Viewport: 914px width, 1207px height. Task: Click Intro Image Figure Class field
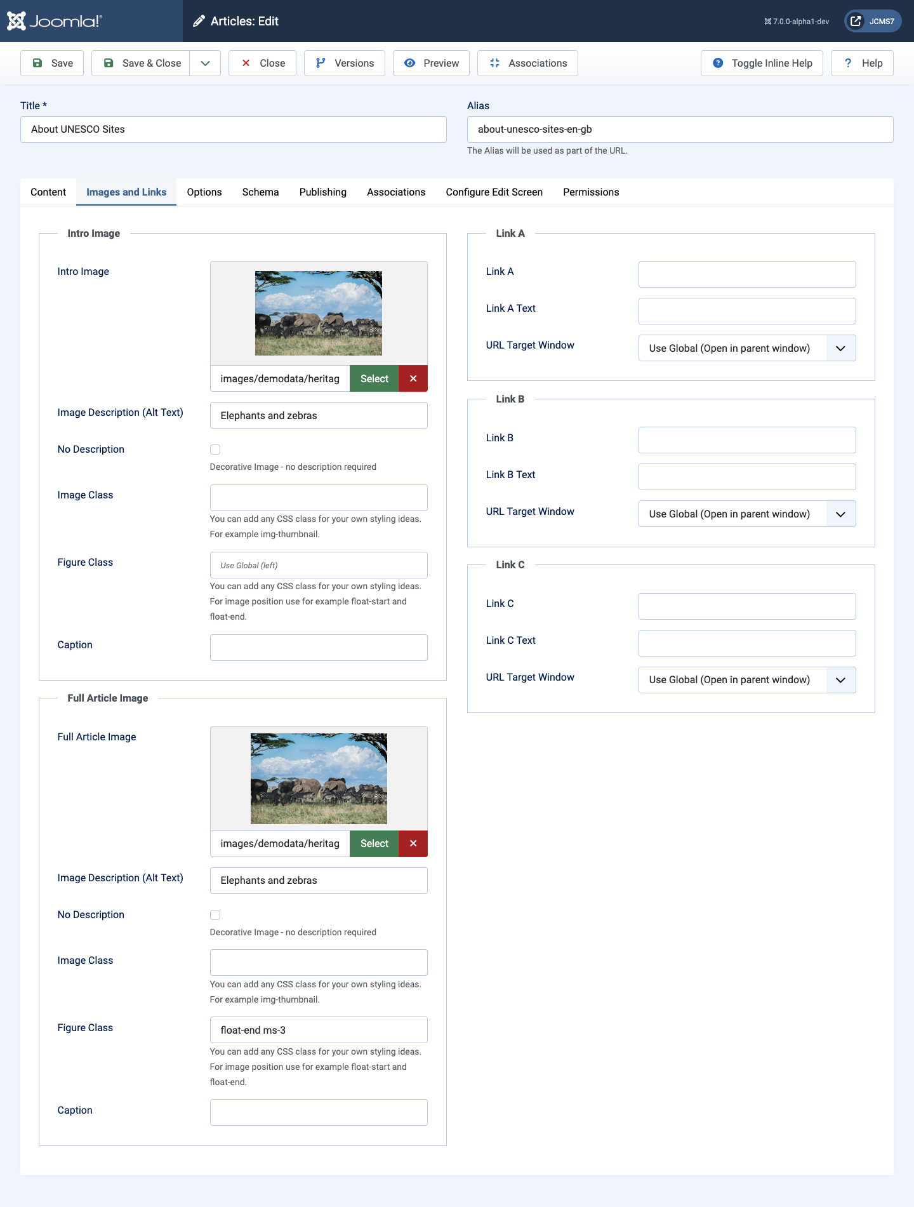point(319,565)
